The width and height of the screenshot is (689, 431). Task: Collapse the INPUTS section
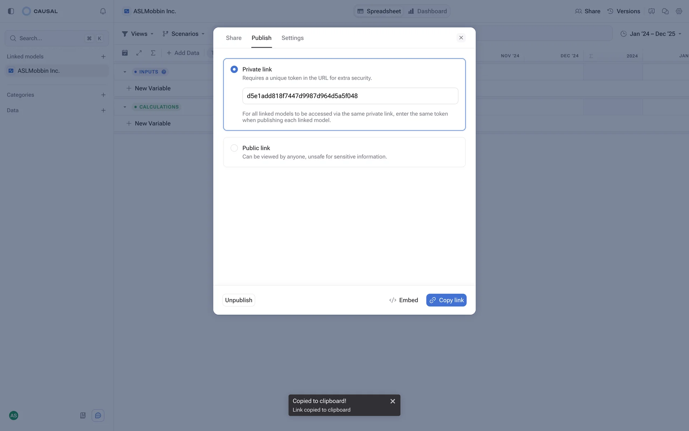[125, 72]
